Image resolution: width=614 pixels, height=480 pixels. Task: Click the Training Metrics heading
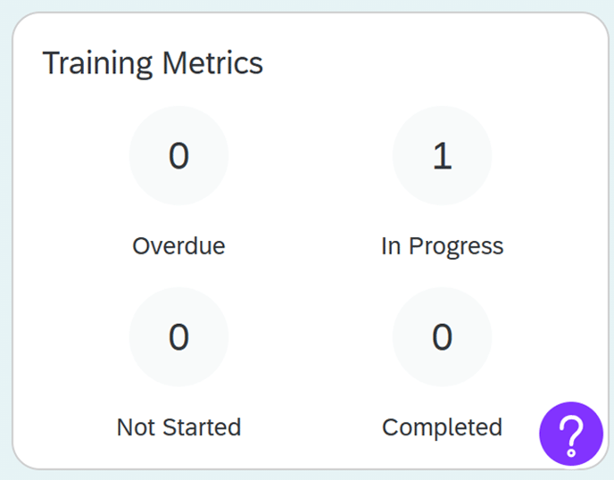pyautogui.click(x=153, y=63)
